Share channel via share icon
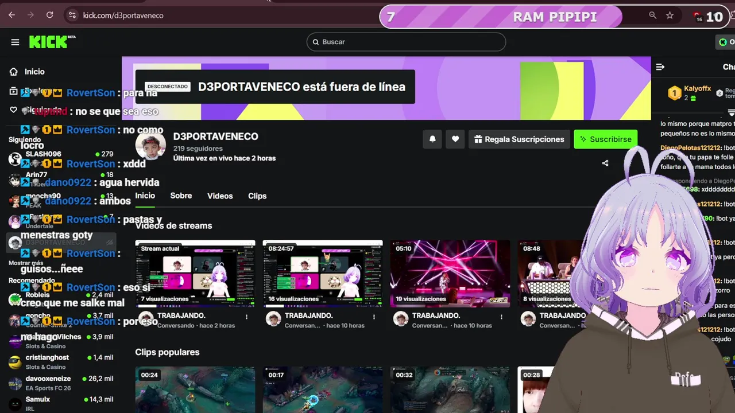Image resolution: width=735 pixels, height=413 pixels. pos(605,163)
